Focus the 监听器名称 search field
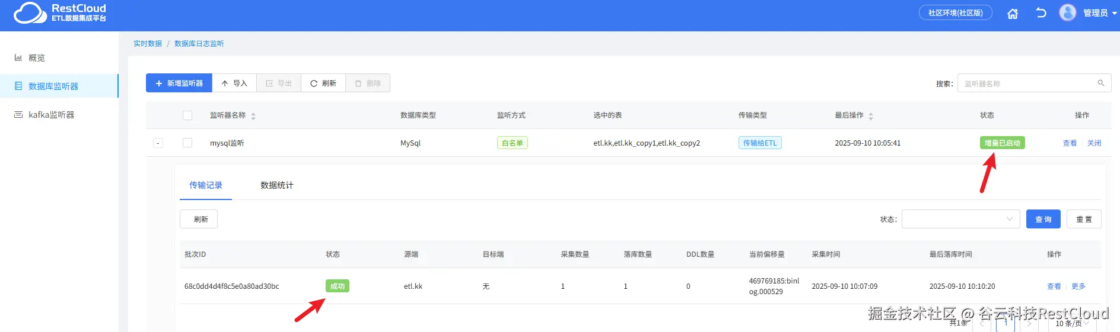 click(x=1029, y=83)
